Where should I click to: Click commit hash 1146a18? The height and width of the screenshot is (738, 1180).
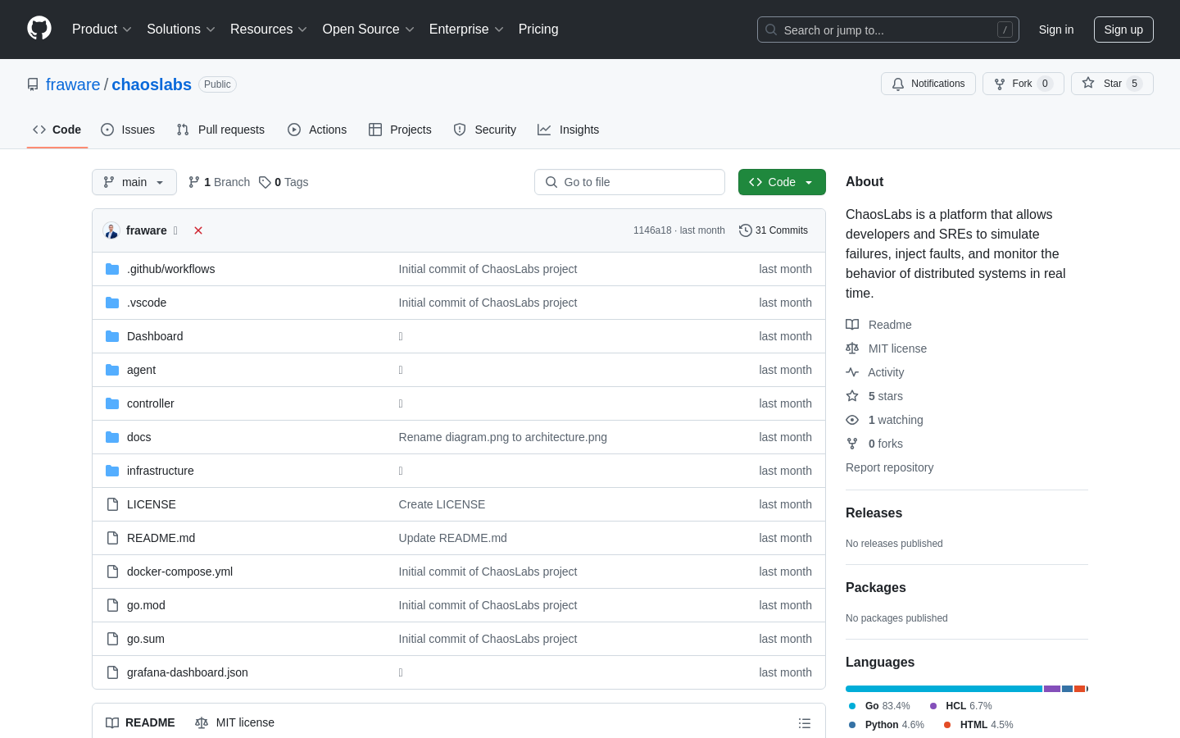652,230
